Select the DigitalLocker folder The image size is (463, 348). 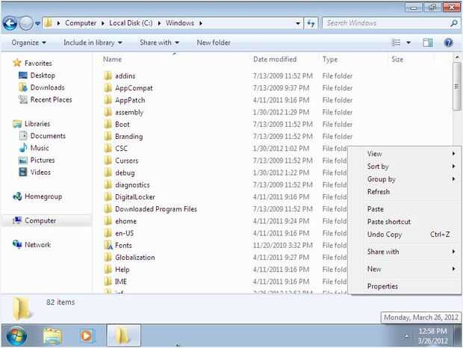pos(135,197)
